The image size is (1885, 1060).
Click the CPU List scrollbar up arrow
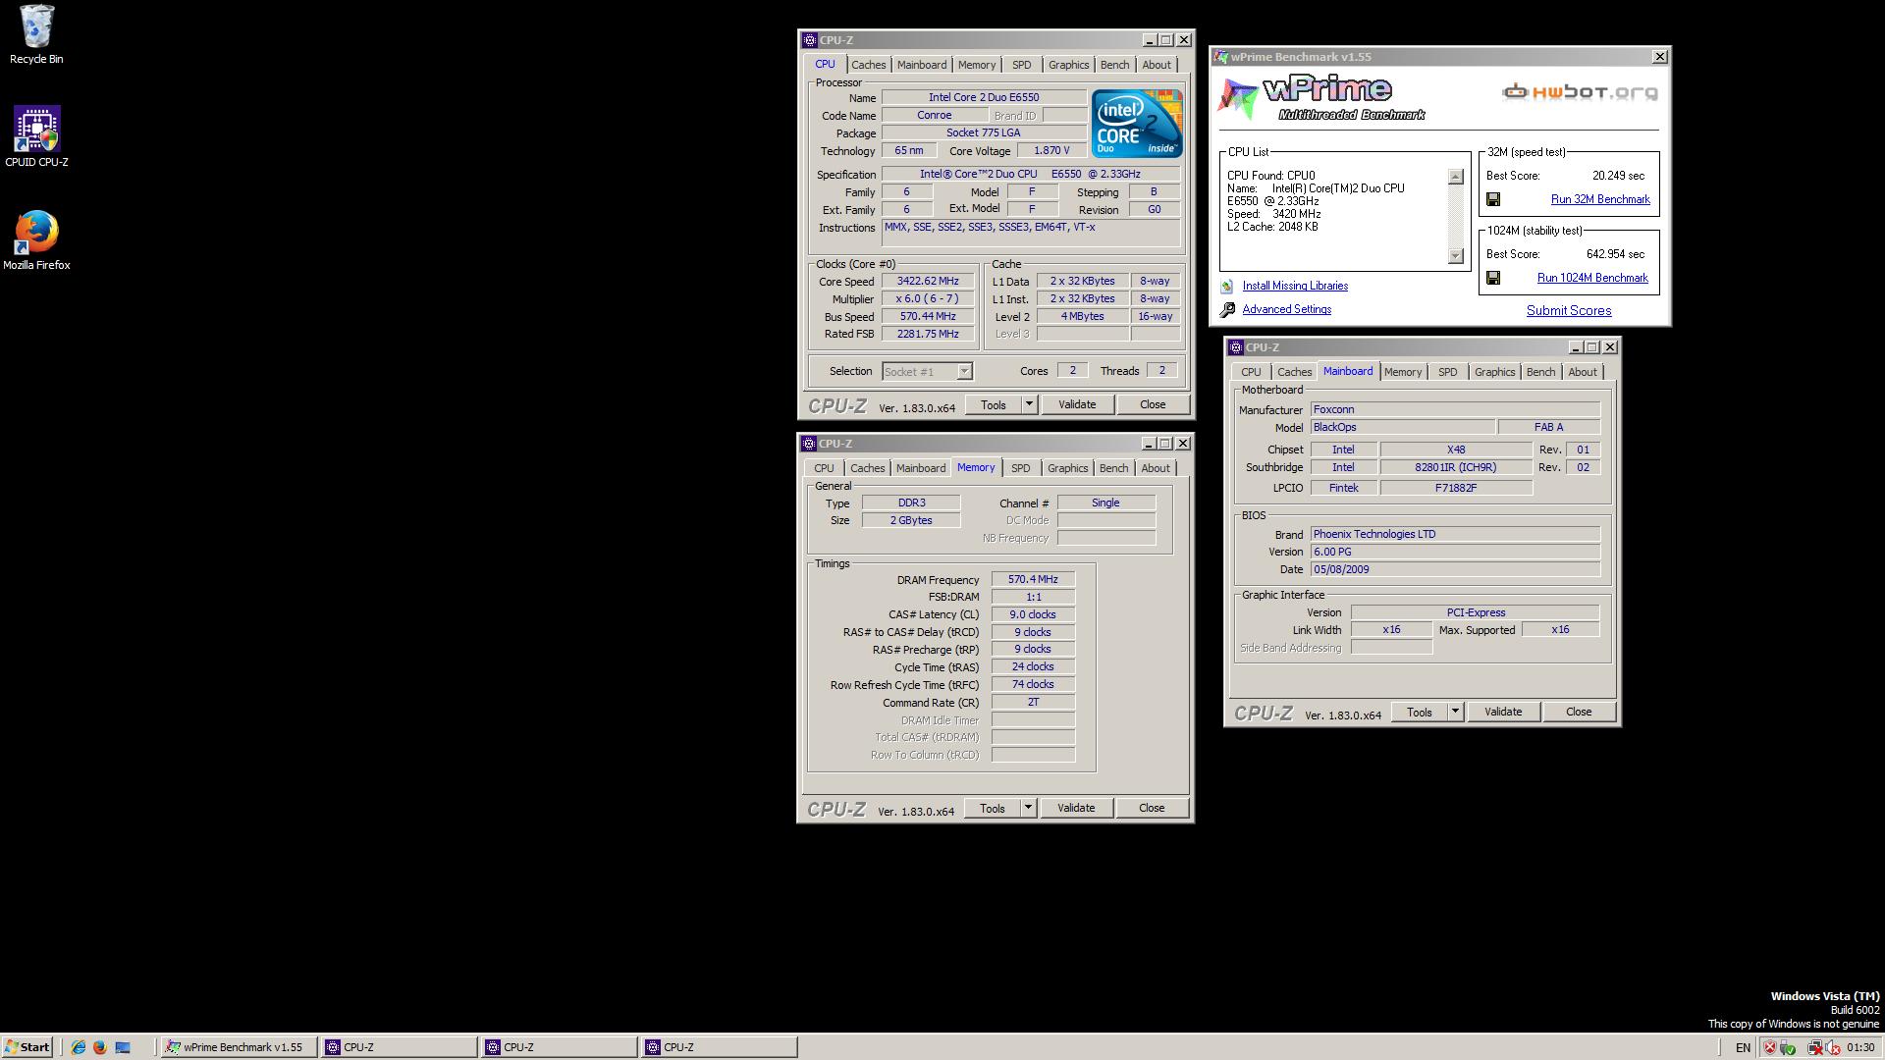point(1455,177)
